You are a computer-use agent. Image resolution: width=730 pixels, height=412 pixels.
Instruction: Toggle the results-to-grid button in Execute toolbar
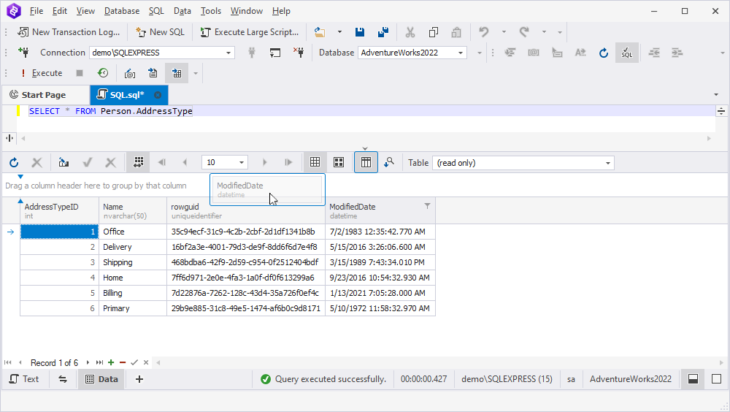click(177, 73)
